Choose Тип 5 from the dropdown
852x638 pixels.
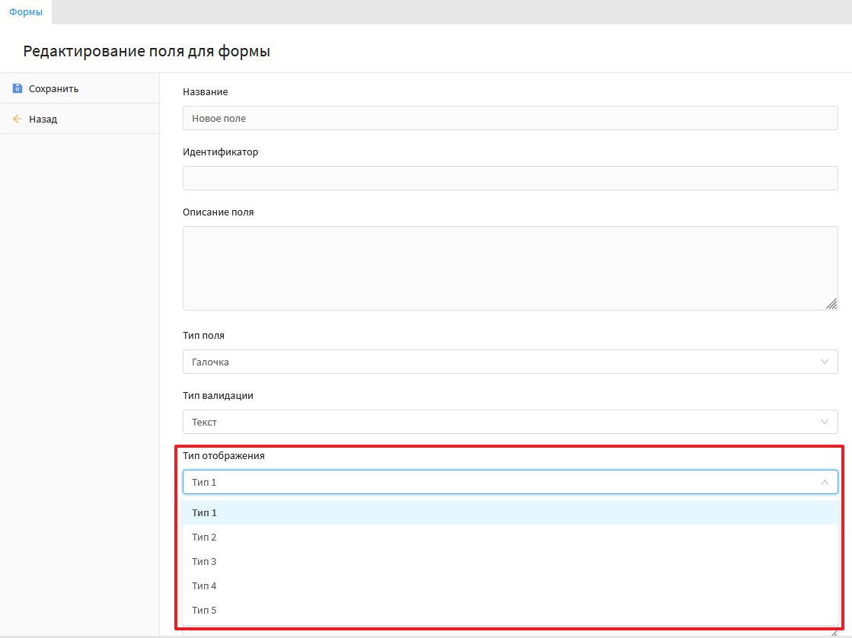(x=205, y=610)
